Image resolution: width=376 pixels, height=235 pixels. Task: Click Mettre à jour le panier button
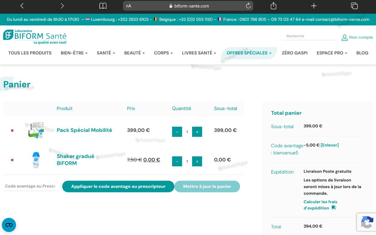207,186
